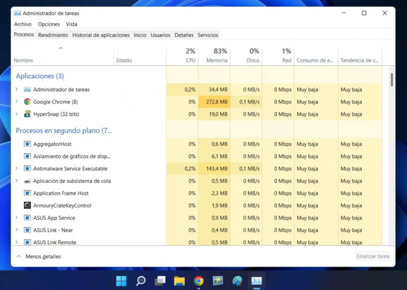Screen dimensions: 407x290
Task: Open Task View from taskbar
Action: pyautogui.click(x=160, y=280)
